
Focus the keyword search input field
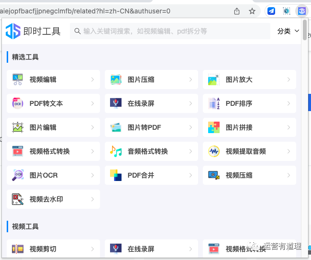[170, 31]
